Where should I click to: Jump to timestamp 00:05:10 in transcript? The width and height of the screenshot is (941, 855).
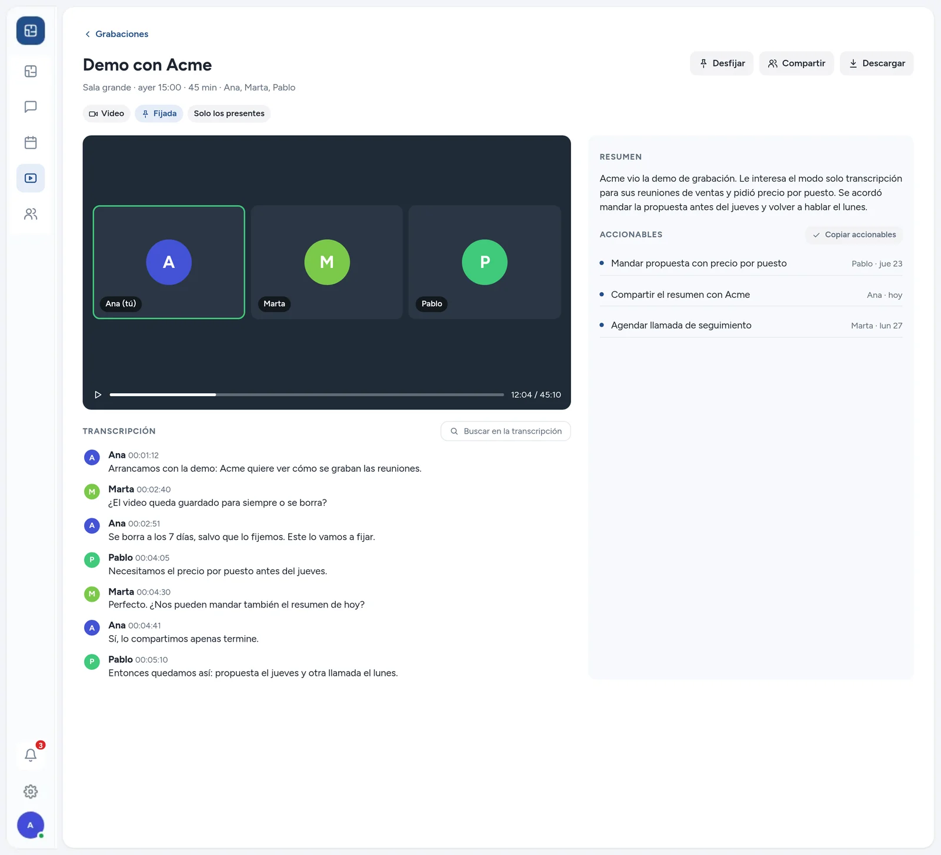(x=152, y=660)
